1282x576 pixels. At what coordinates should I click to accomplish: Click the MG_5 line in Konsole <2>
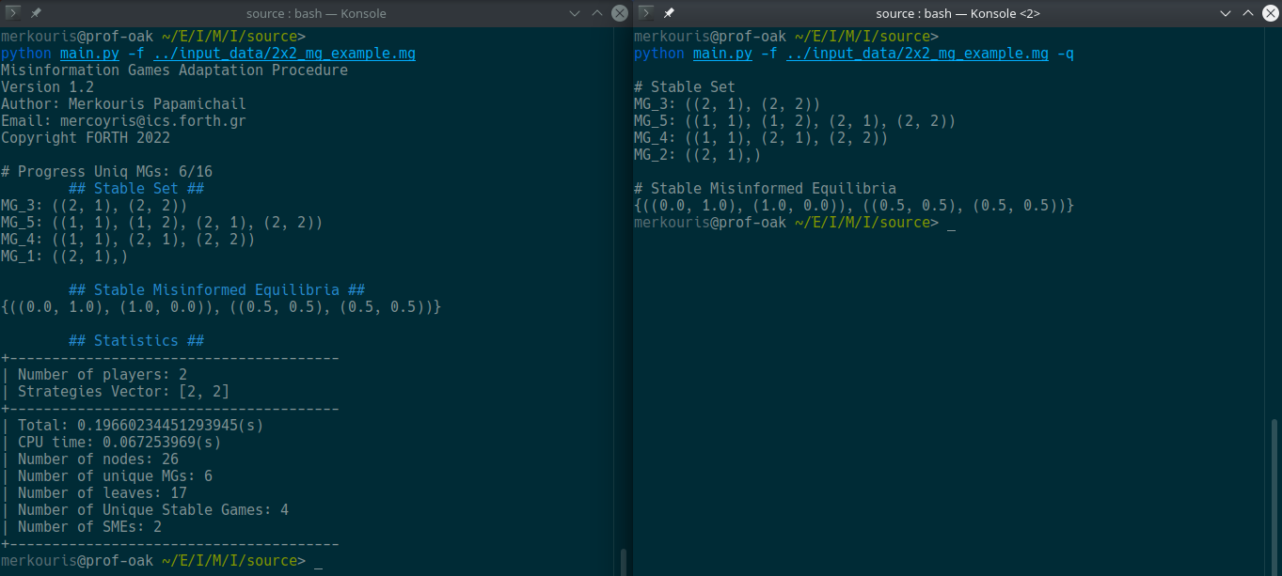[795, 121]
